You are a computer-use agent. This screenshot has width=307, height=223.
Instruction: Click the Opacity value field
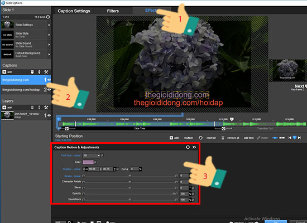point(184,194)
